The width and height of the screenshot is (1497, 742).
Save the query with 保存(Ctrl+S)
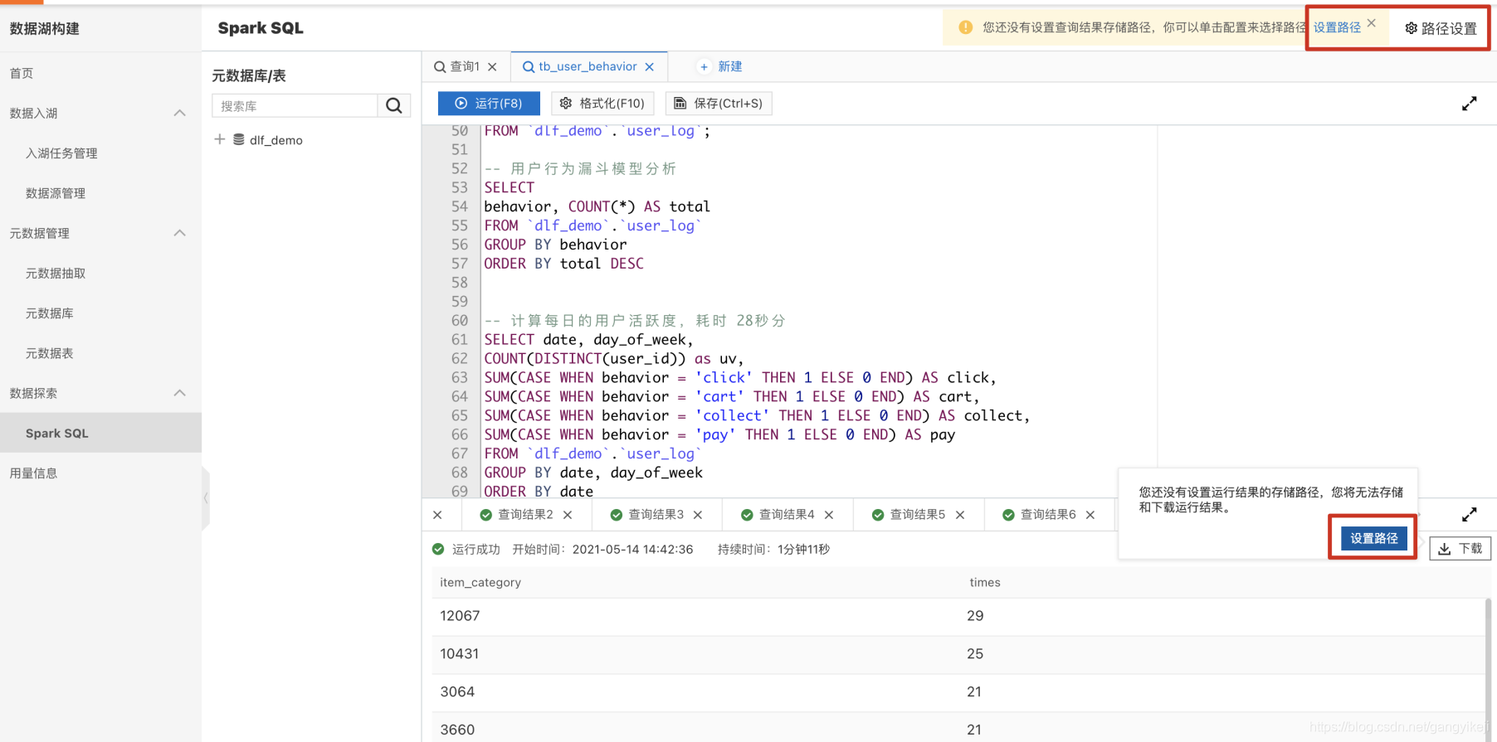(x=719, y=103)
